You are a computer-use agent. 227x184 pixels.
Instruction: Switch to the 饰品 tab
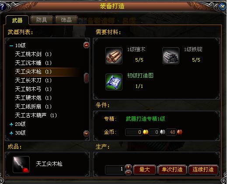66,20
